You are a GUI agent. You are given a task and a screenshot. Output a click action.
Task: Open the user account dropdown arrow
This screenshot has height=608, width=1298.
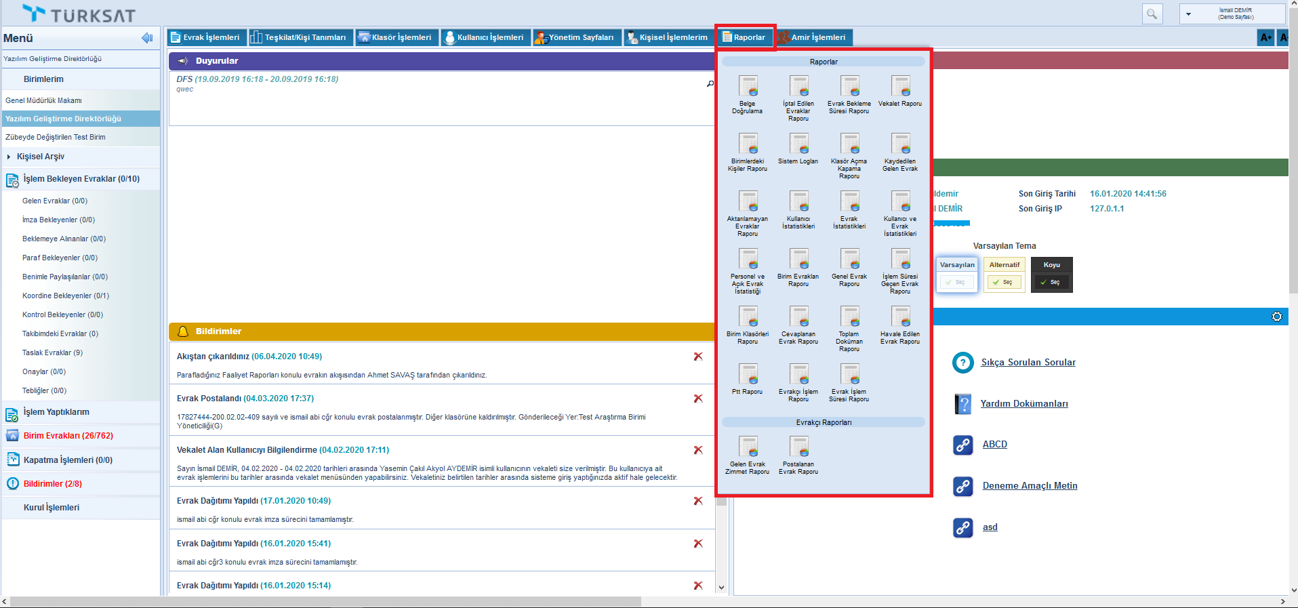point(1188,14)
